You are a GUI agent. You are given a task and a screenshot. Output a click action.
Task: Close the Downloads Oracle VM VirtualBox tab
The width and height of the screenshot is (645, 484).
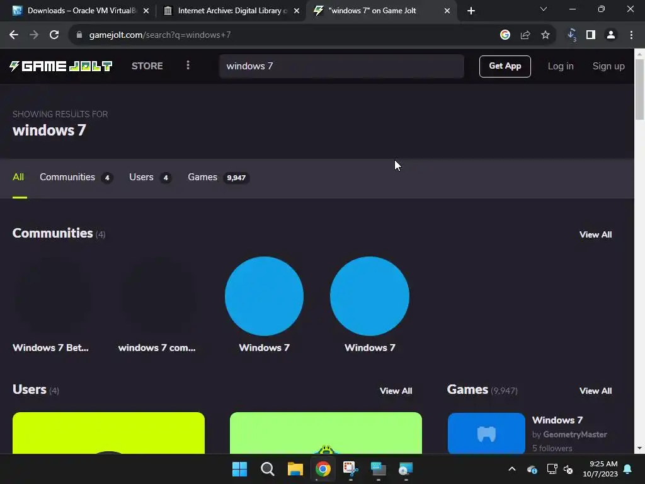(x=146, y=11)
